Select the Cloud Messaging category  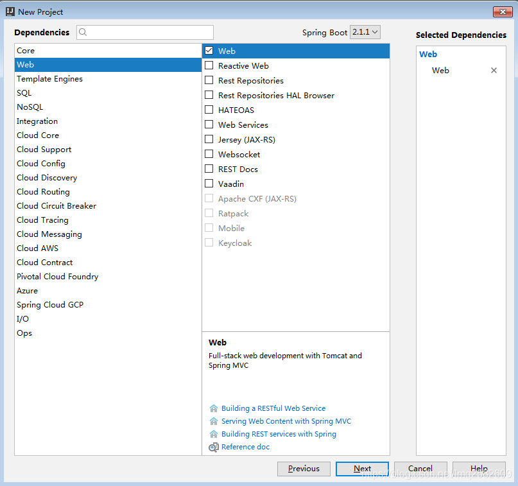click(x=108, y=234)
